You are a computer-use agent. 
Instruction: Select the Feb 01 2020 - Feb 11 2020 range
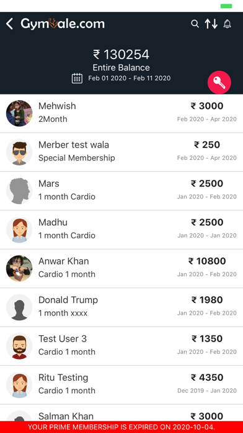point(130,78)
